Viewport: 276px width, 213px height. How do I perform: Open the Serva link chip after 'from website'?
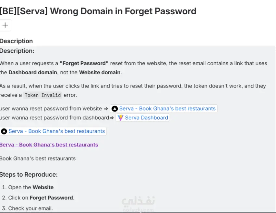click(167, 109)
